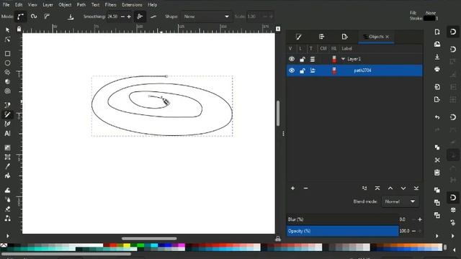Select the Eraser tool
The image size is (461, 259).
pyautogui.click(x=7, y=209)
